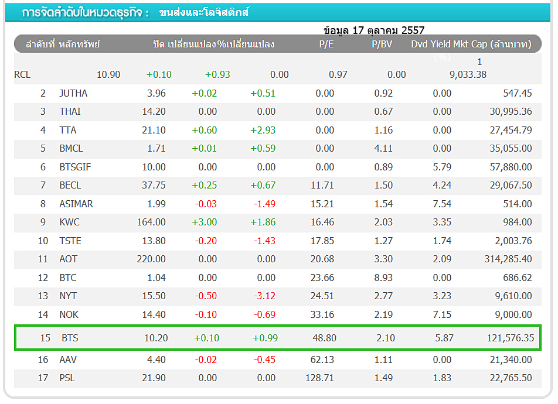Screen dimensions: 558x404
Task: Open the BTSGIF security entry
Action: (x=75, y=167)
